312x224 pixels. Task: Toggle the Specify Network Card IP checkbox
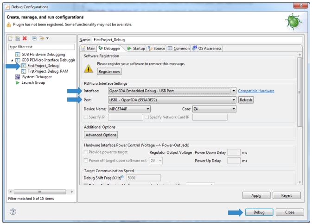[147, 118]
